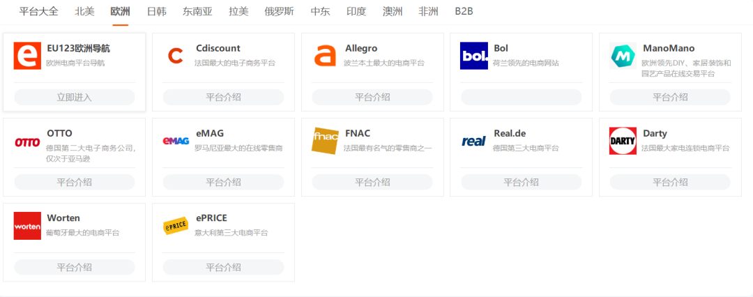Click the Allegro orange a logo
Screen dimensions: 753x297
coord(325,56)
